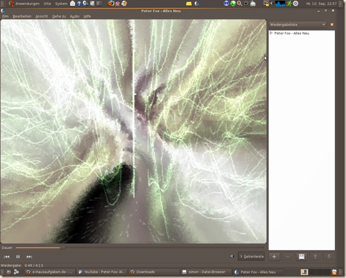Open the Hilfe menu
Screen dimensions: 346x278
87,16
